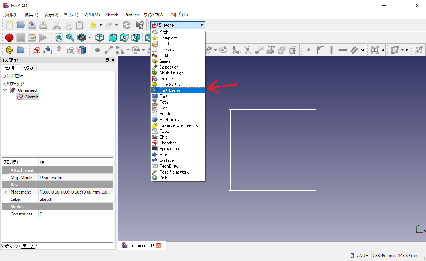The height and width of the screenshot is (261, 426).
Task: Click the right view cube icon
Action: 136,38
